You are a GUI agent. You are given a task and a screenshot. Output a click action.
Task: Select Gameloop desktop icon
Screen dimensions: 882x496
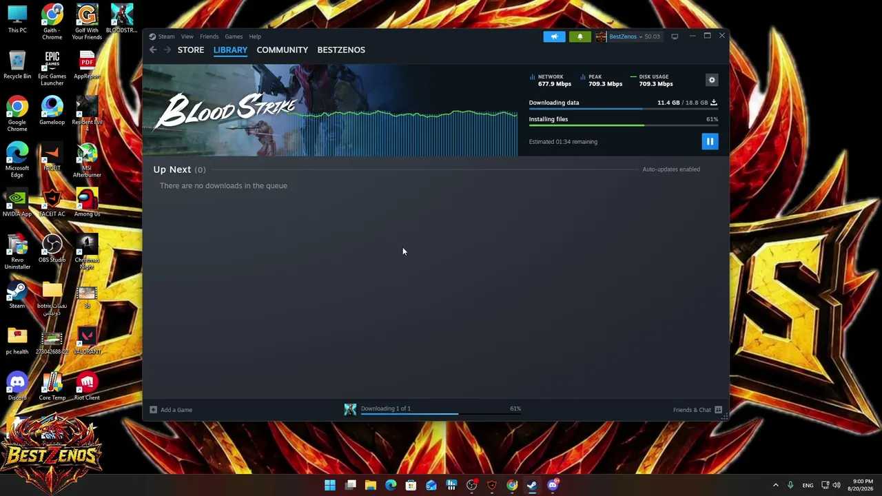coord(52,110)
